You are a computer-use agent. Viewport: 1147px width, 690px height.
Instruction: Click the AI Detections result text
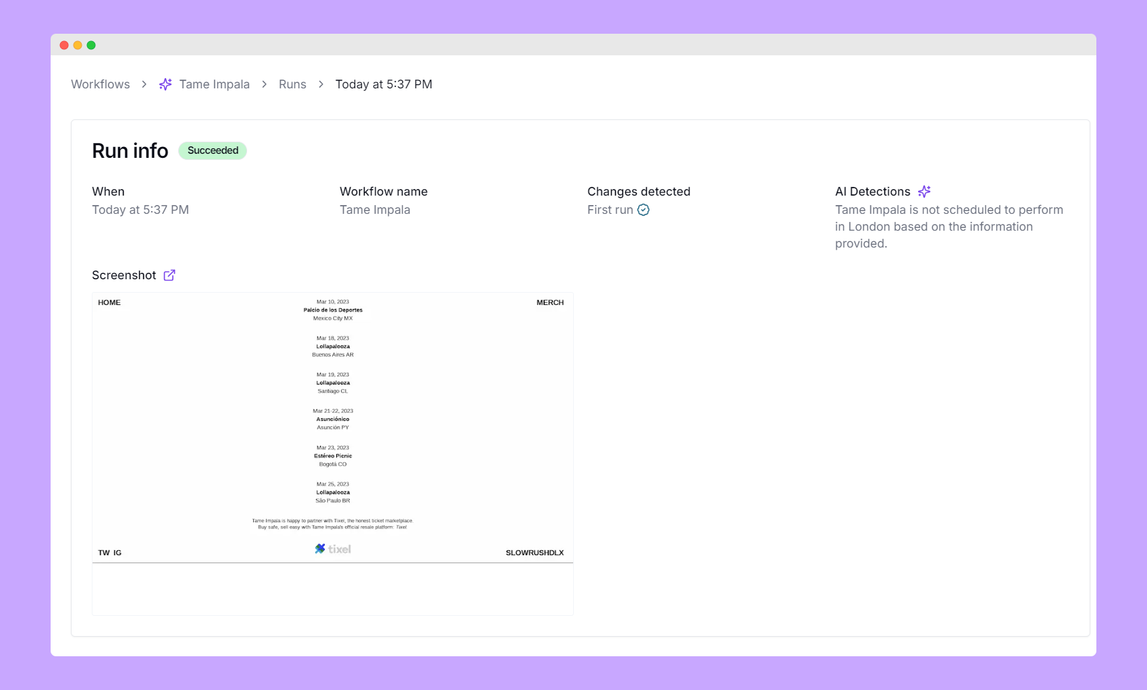[x=949, y=227]
